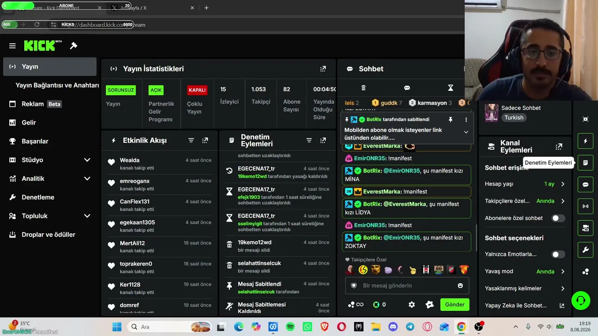
Task: Click 19kemo12wd moderation log entry
Action: point(255,242)
